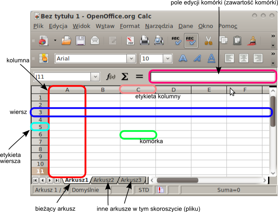Open the font size dropdown arrow
Screen dimensions: 278x212
(x=168, y=59)
